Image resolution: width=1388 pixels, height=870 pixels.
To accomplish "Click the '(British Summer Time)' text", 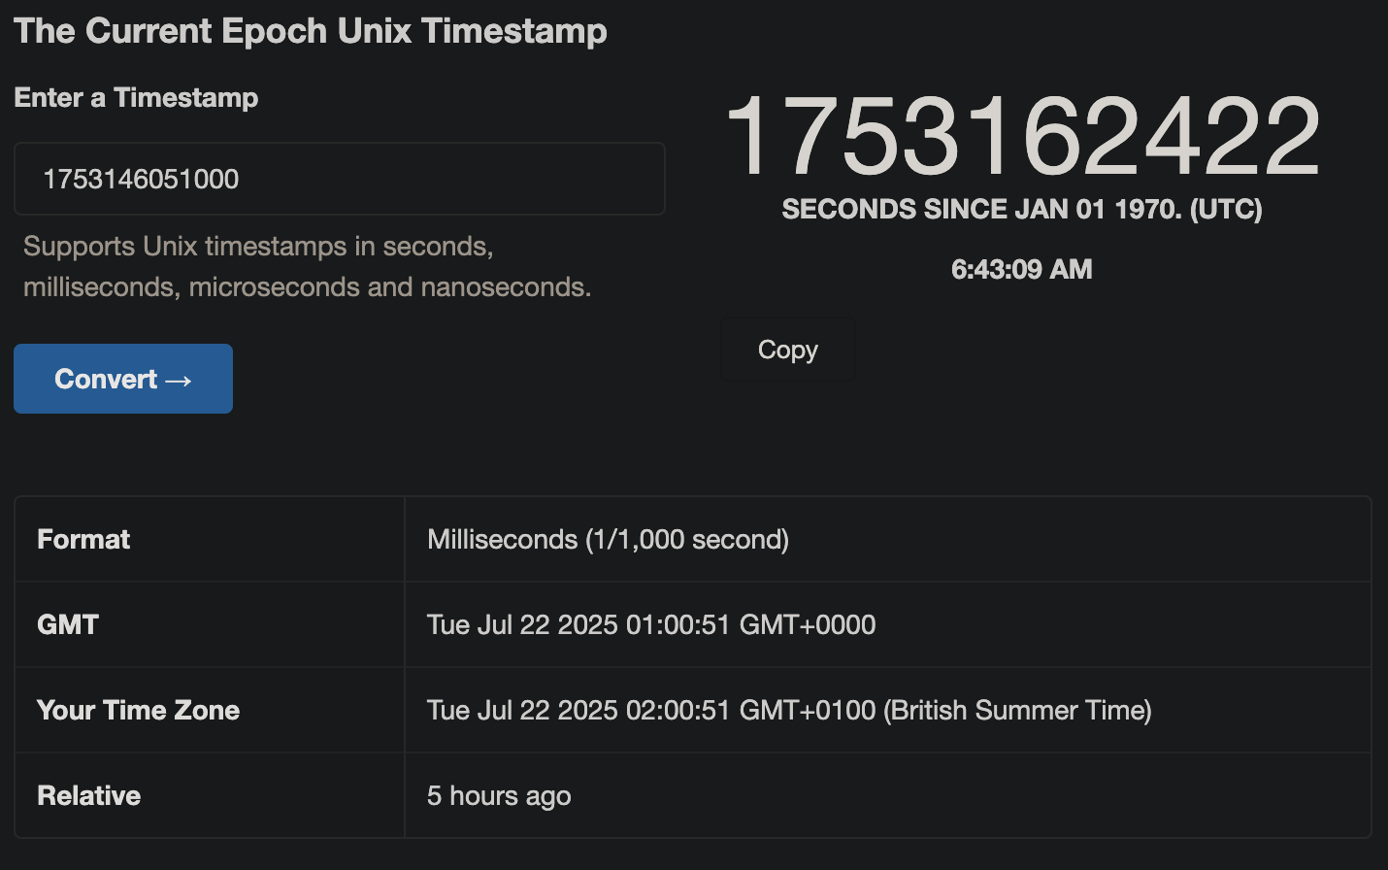I will coord(1017,710).
